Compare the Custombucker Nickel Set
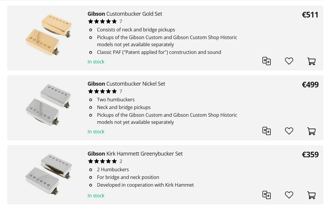335x208 pixels. pyautogui.click(x=267, y=131)
